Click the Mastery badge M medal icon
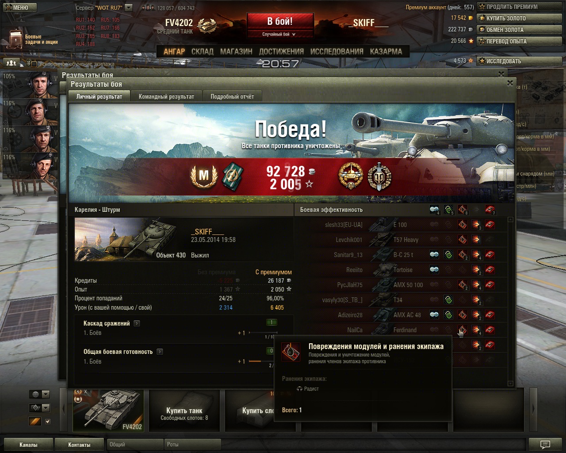 [203, 176]
